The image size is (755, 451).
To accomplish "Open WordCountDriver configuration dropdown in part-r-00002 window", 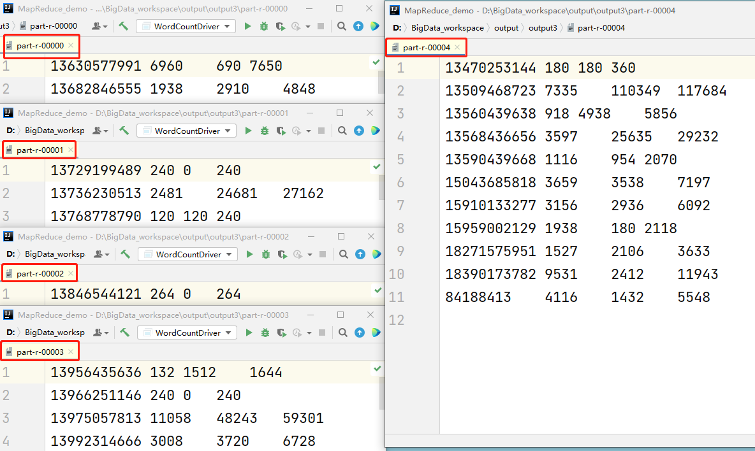I will coord(187,254).
